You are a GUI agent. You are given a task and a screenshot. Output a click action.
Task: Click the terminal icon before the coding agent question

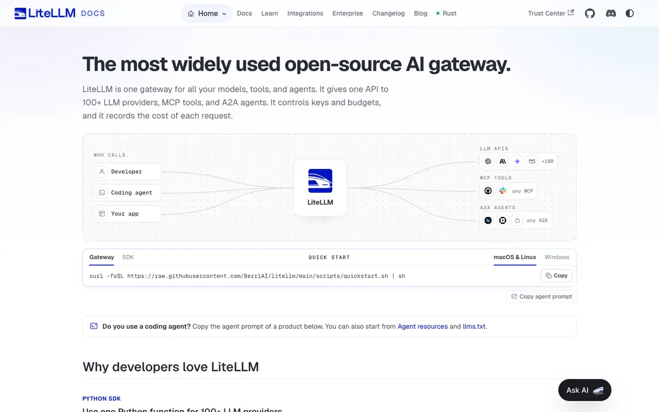pos(94,326)
